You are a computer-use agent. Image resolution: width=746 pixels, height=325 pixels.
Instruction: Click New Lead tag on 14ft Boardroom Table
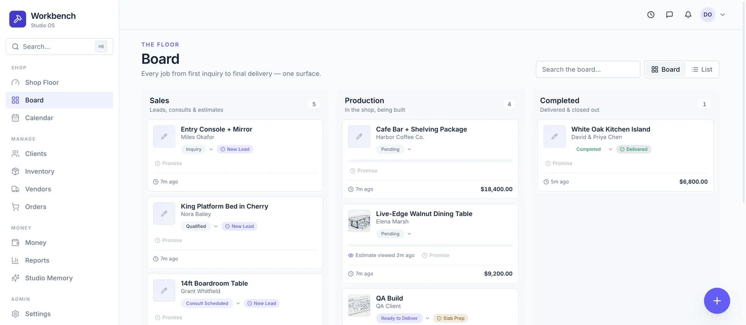[x=262, y=304]
